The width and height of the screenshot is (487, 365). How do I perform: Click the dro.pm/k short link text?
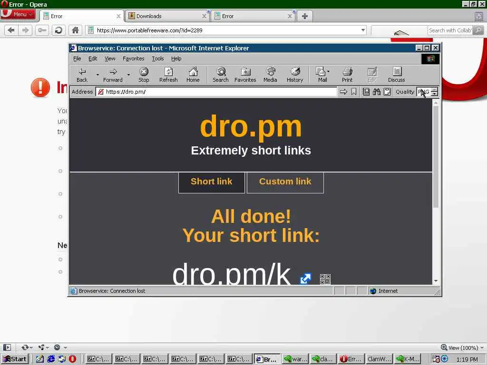tap(232, 274)
